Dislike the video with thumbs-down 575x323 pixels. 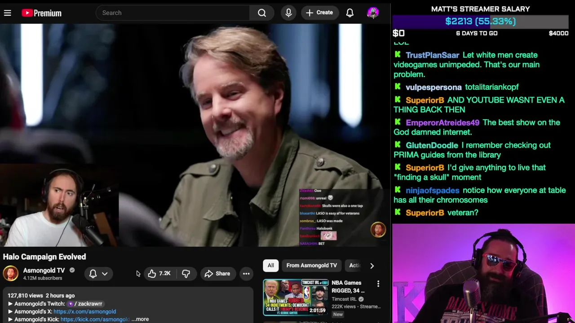tap(186, 274)
